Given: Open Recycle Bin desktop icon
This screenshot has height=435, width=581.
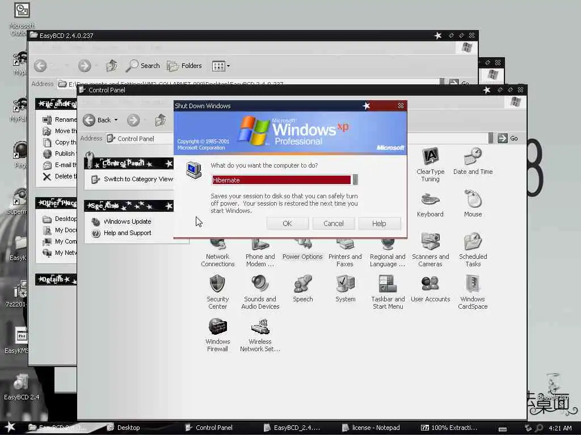Looking at the screenshot, I should point(553,387).
